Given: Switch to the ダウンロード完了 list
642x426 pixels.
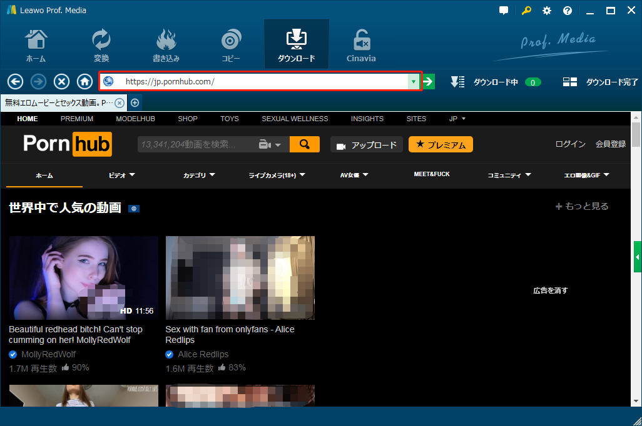Looking at the screenshot, I should click(601, 82).
